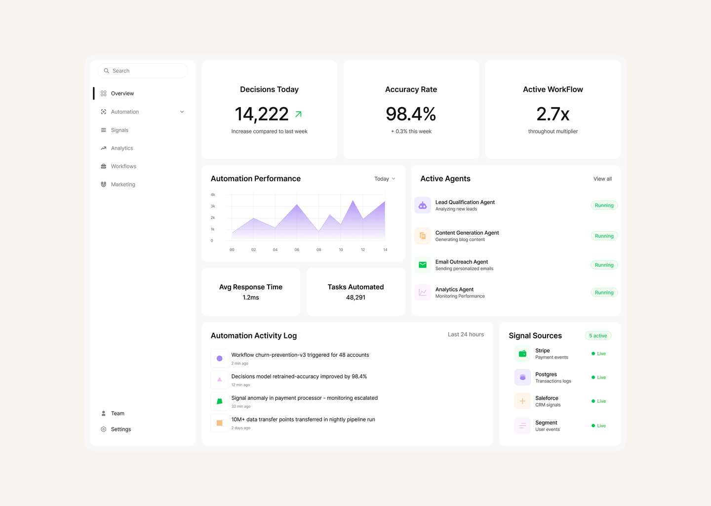The height and width of the screenshot is (506, 711).
Task: Click the purple circle icon for churn-prevention log
Action: (x=220, y=358)
